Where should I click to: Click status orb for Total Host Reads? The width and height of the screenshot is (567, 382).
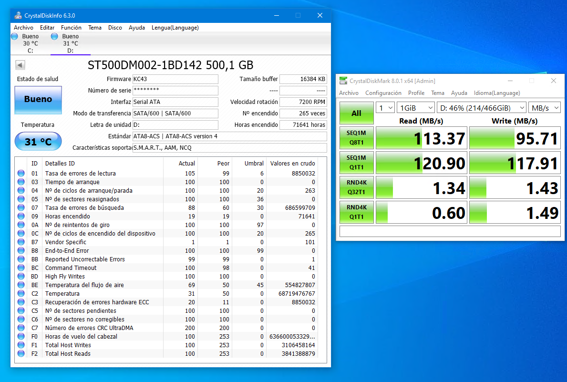click(21, 354)
